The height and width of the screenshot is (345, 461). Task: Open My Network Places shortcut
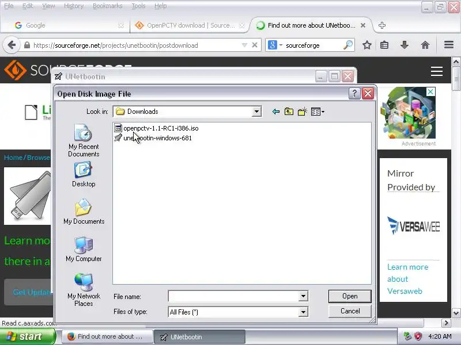click(x=84, y=290)
